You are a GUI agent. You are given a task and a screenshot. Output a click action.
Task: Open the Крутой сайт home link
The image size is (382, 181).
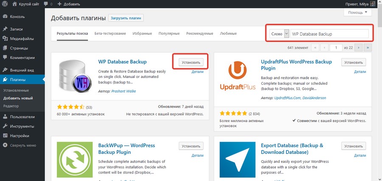coord(26,4)
